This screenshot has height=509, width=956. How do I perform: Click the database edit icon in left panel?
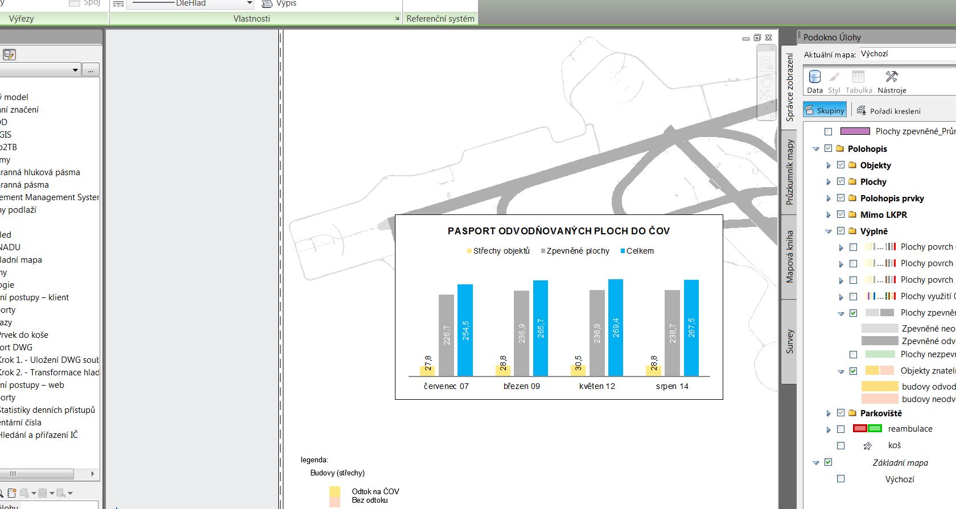click(x=9, y=55)
